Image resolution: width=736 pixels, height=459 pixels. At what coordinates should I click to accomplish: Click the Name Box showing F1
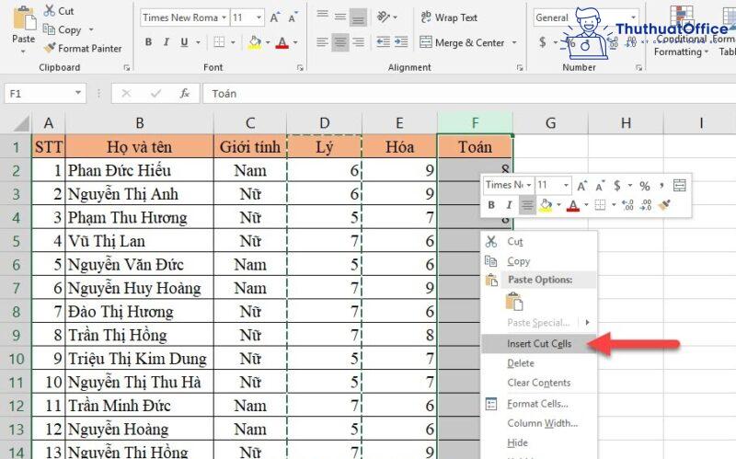click(x=39, y=94)
